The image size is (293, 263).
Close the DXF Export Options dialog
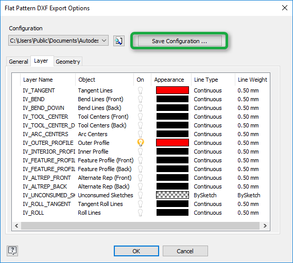[285, 8]
